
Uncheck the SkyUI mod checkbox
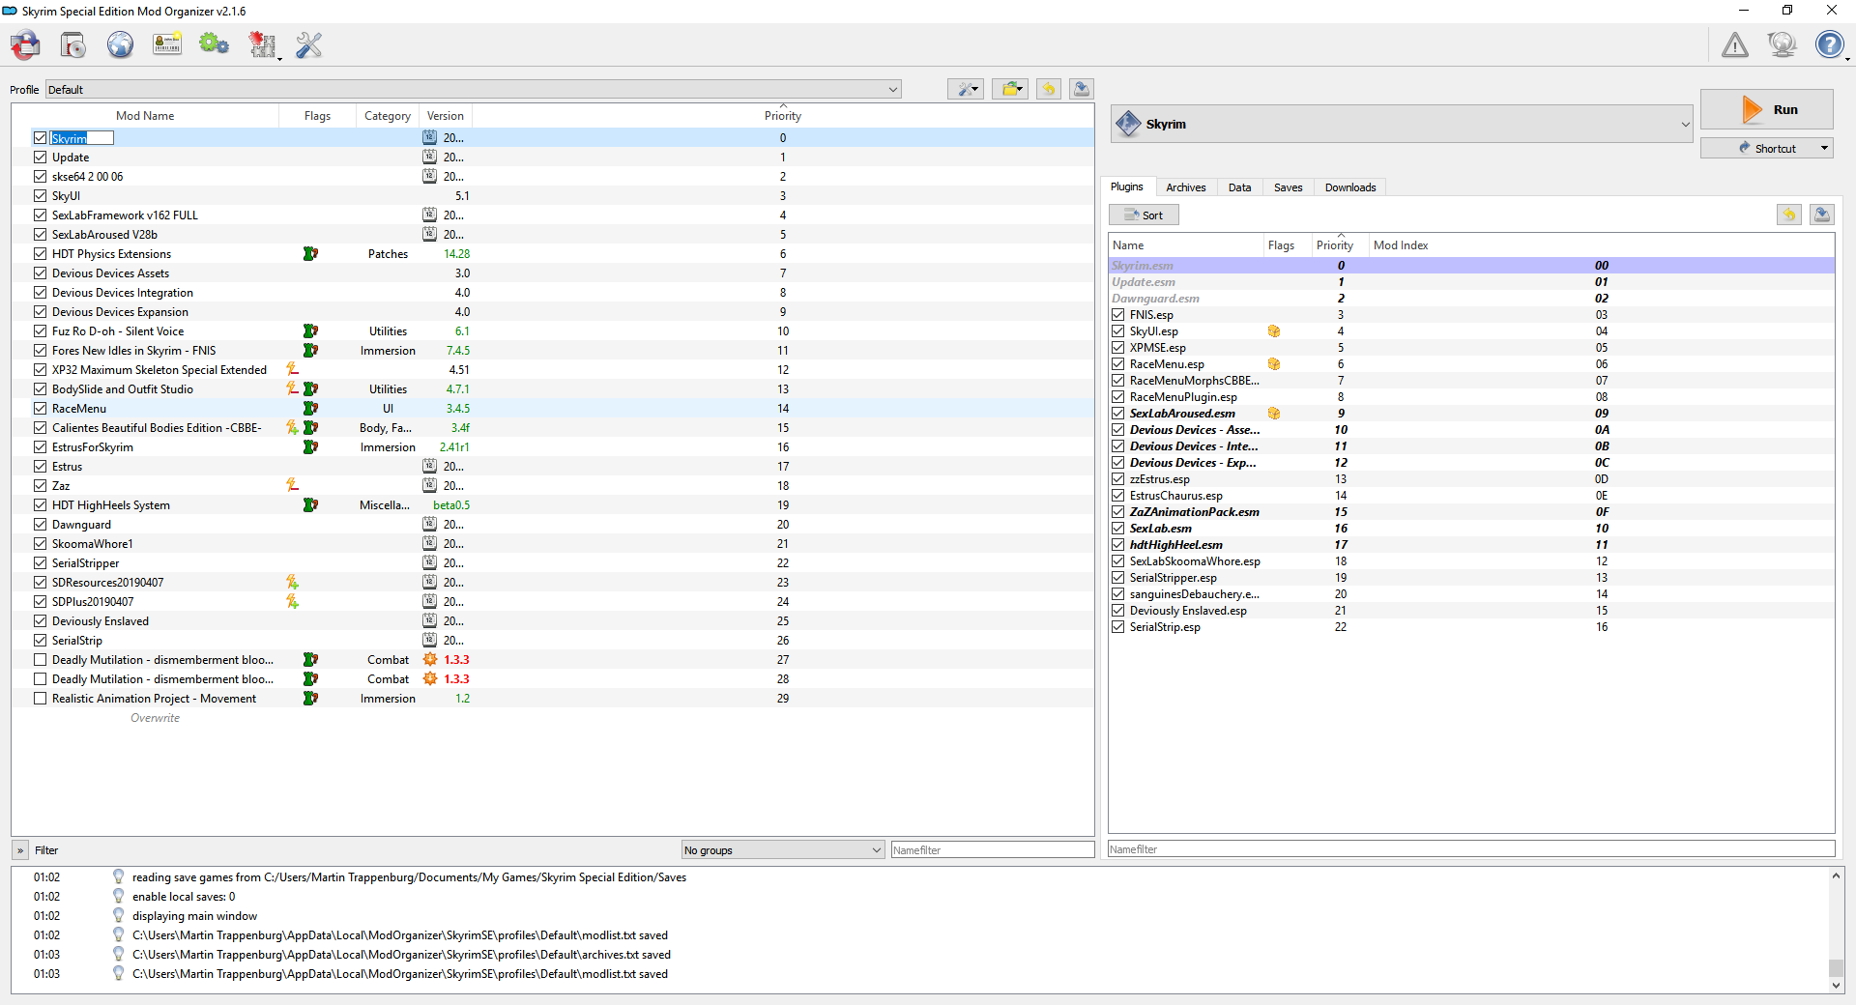click(x=40, y=196)
